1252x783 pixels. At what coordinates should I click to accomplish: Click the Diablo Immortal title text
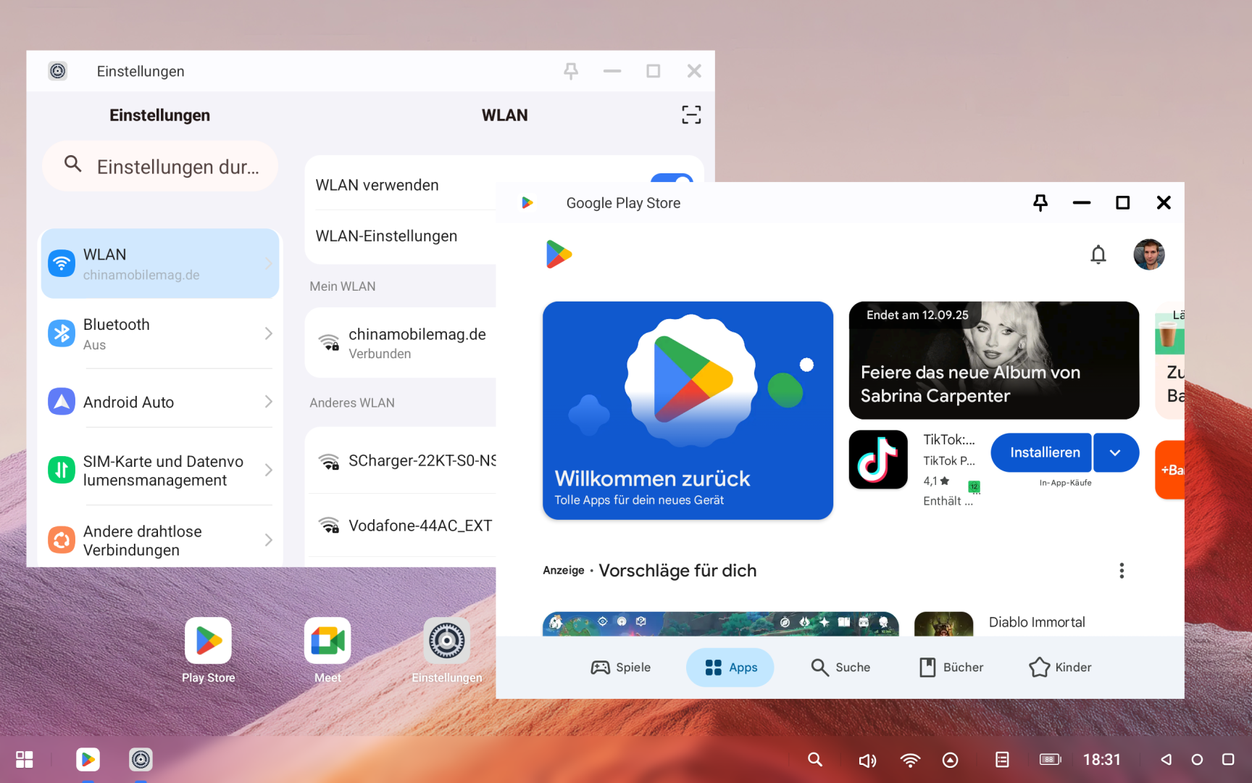pyautogui.click(x=1037, y=622)
